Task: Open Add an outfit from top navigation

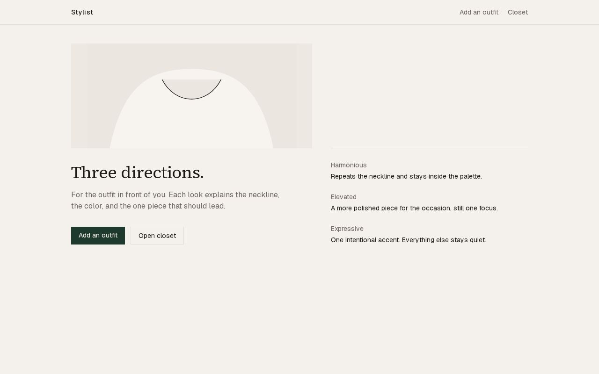Action: [x=479, y=12]
